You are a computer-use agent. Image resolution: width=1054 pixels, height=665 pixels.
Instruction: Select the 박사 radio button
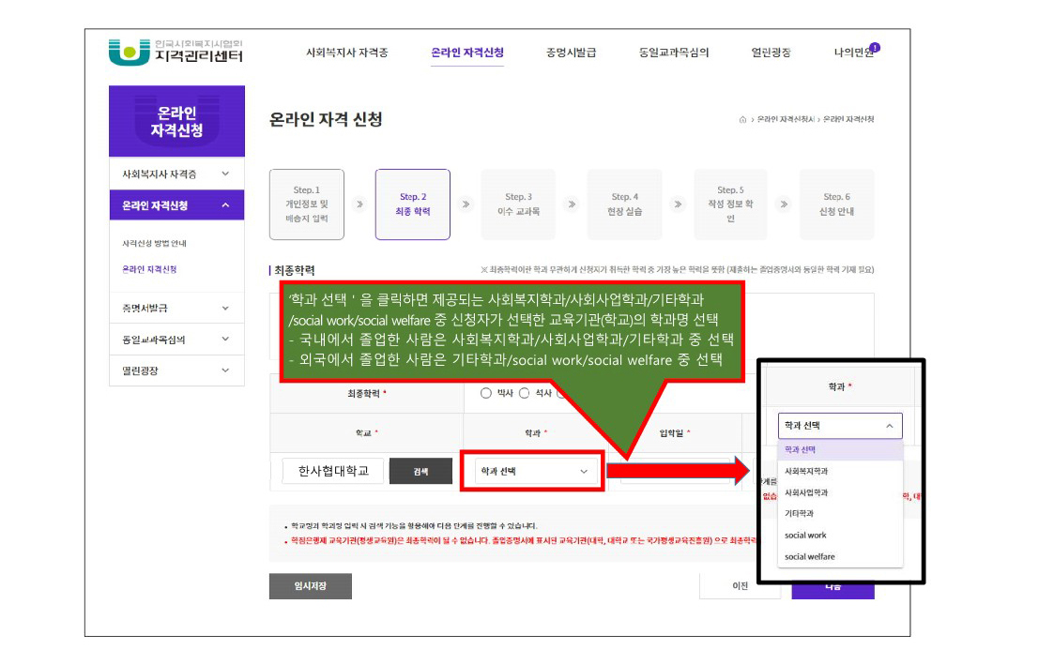tap(486, 393)
